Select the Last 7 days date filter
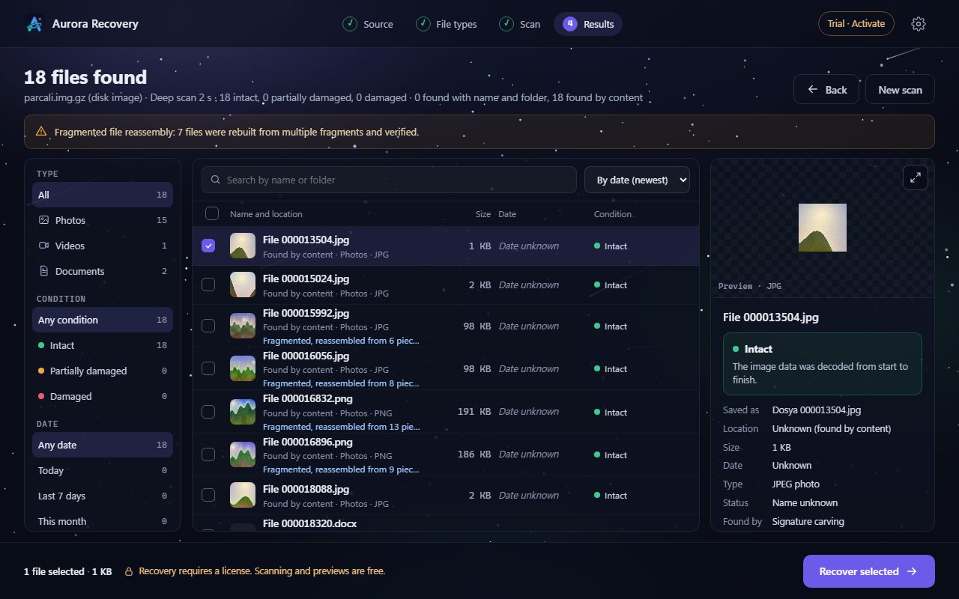 pos(103,496)
